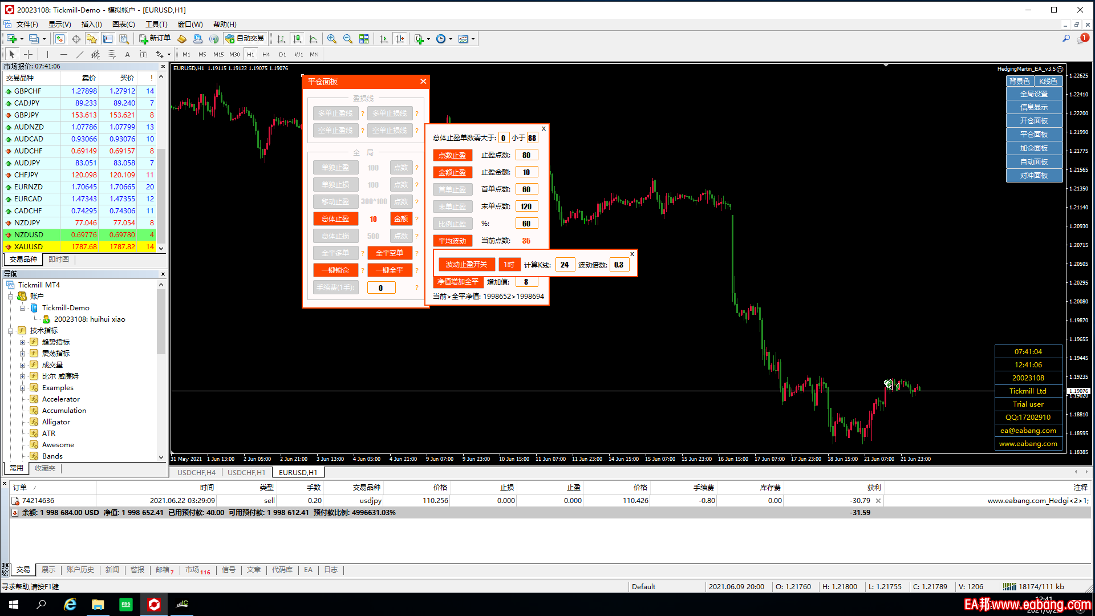1095x616 pixels.
Task: Switch timeframe to M15
Action: [x=218, y=54]
